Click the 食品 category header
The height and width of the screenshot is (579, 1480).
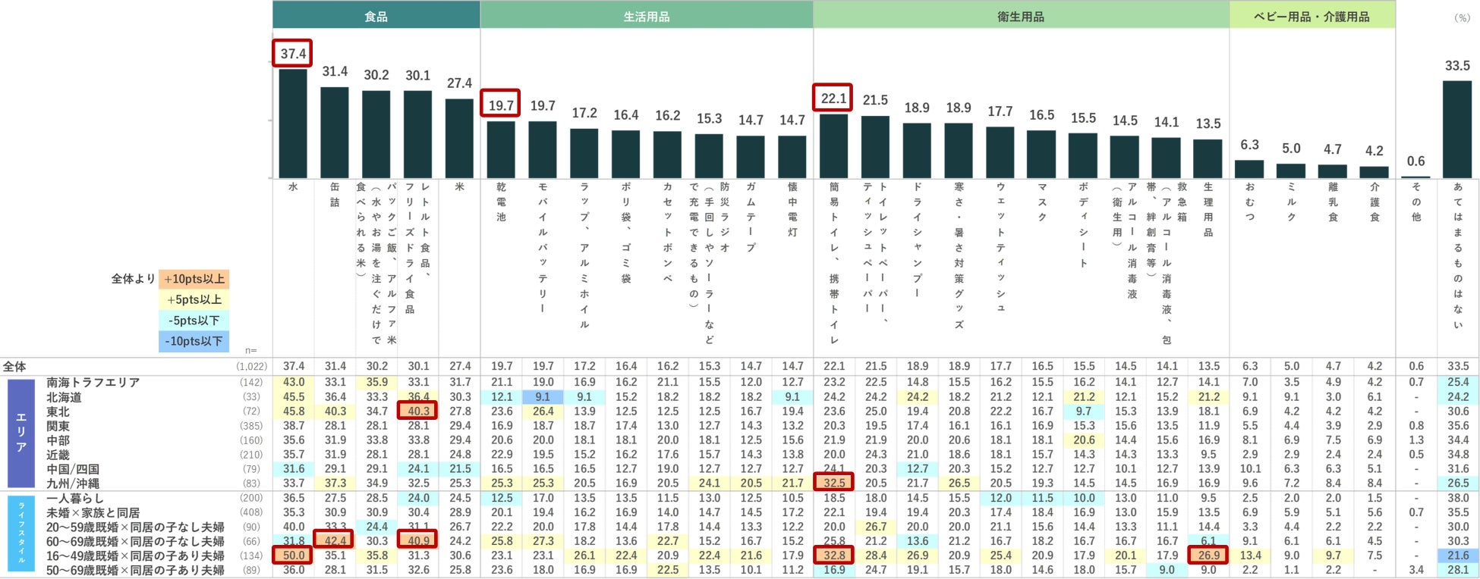376,15
